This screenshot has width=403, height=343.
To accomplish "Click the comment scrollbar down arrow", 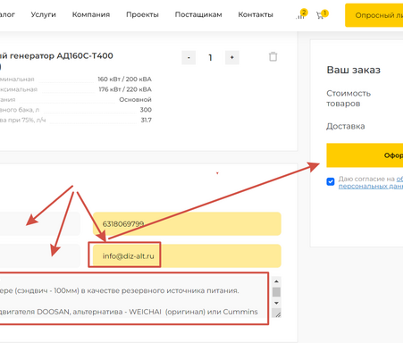I will pos(276,303).
